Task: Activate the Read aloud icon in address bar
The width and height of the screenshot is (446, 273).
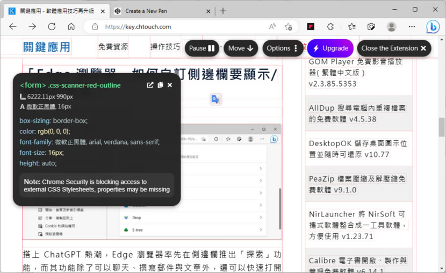Action: (x=272, y=27)
